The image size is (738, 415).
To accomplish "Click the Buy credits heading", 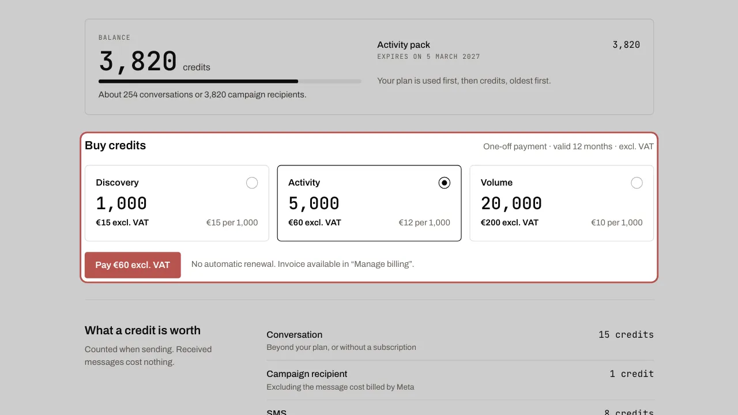I will point(115,146).
